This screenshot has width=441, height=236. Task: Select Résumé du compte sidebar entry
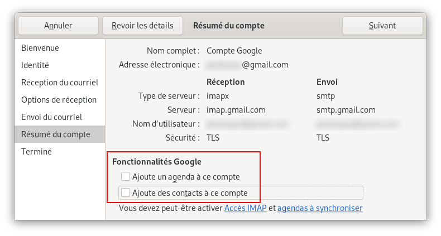point(60,134)
